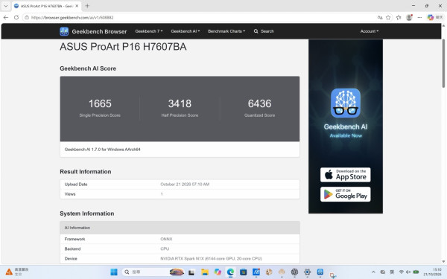447x279 pixels.
Task: Click Get it on Google Play badge
Action: click(346, 194)
